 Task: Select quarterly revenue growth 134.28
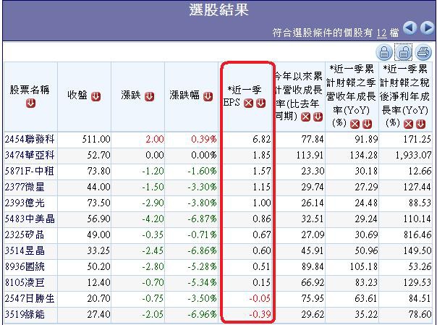[364, 155]
